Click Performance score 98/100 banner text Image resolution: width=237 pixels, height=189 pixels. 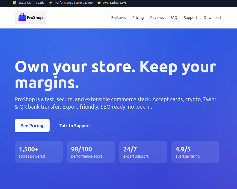[x=74, y=3]
